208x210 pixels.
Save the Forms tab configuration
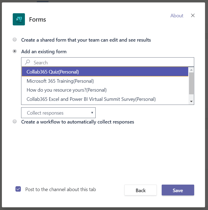(178, 190)
